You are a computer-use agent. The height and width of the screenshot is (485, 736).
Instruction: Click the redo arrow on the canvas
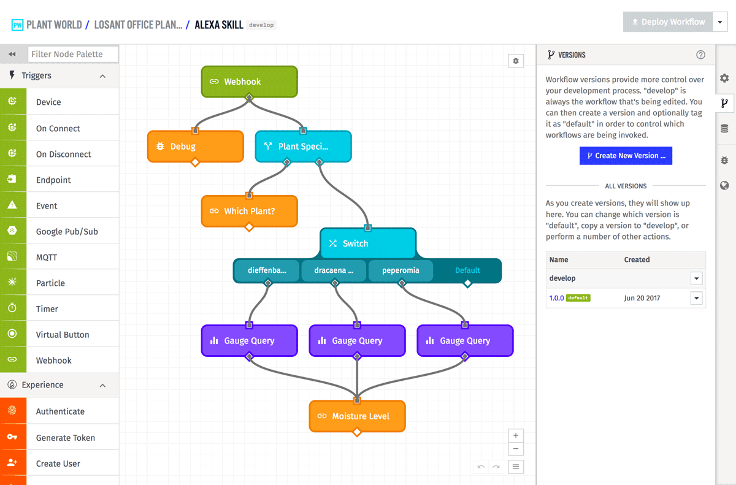coord(497,467)
